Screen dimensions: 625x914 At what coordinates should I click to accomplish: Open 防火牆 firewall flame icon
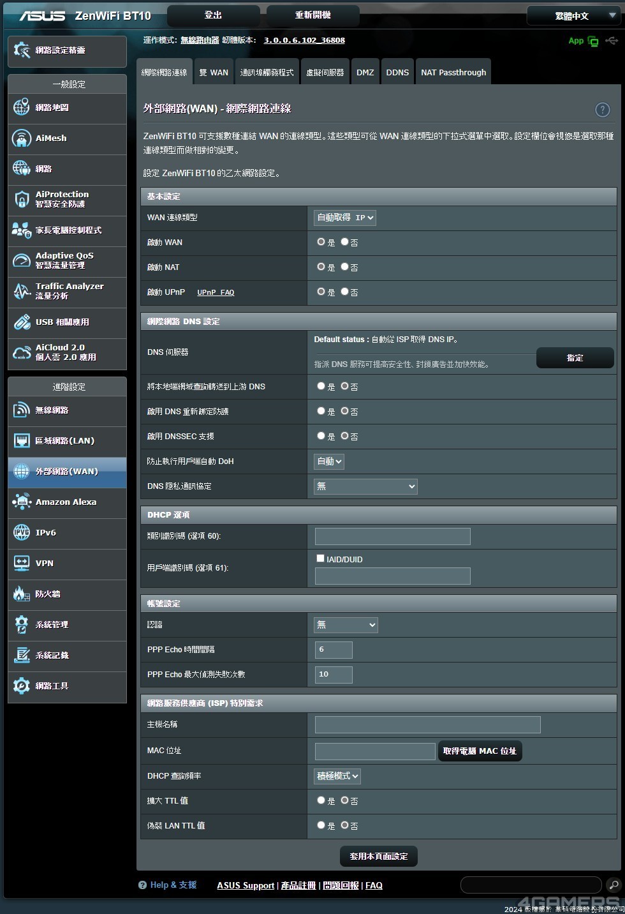click(x=22, y=594)
